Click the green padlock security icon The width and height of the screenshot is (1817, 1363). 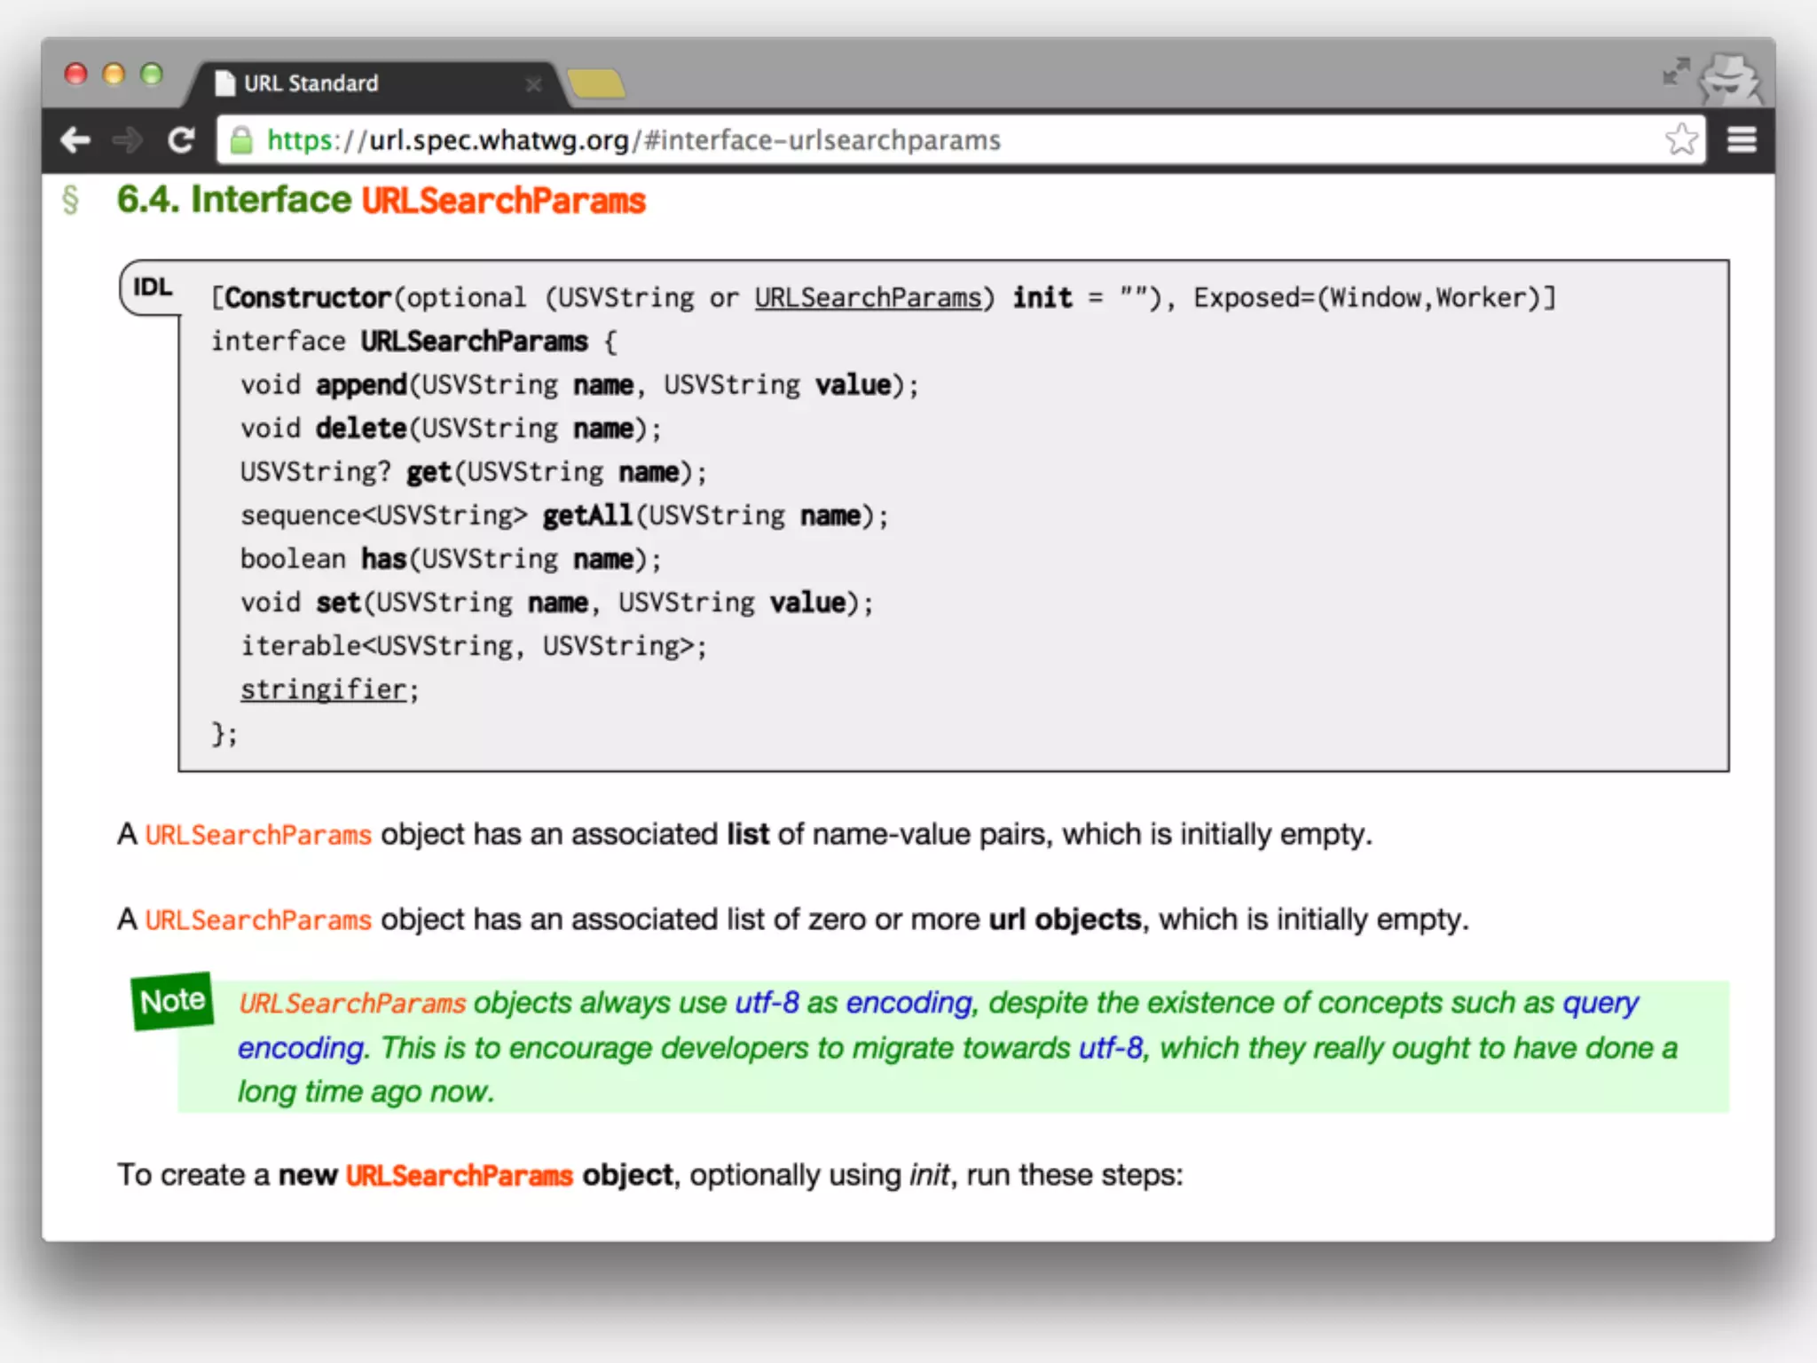[x=241, y=140]
